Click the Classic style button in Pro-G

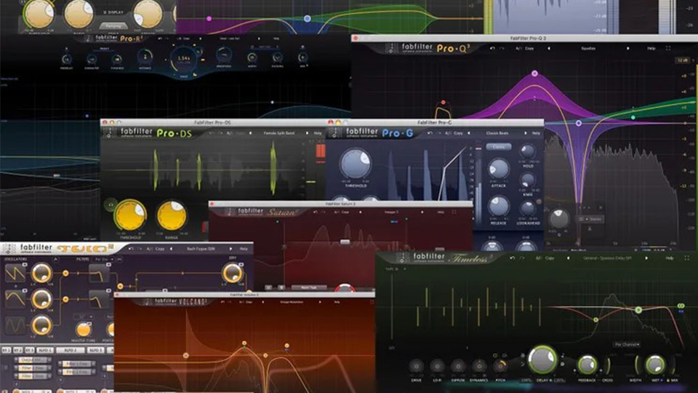[499, 146]
